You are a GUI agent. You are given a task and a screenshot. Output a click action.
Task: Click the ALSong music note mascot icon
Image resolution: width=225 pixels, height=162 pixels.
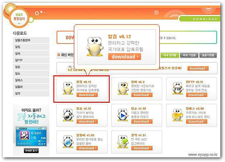coord(68,115)
